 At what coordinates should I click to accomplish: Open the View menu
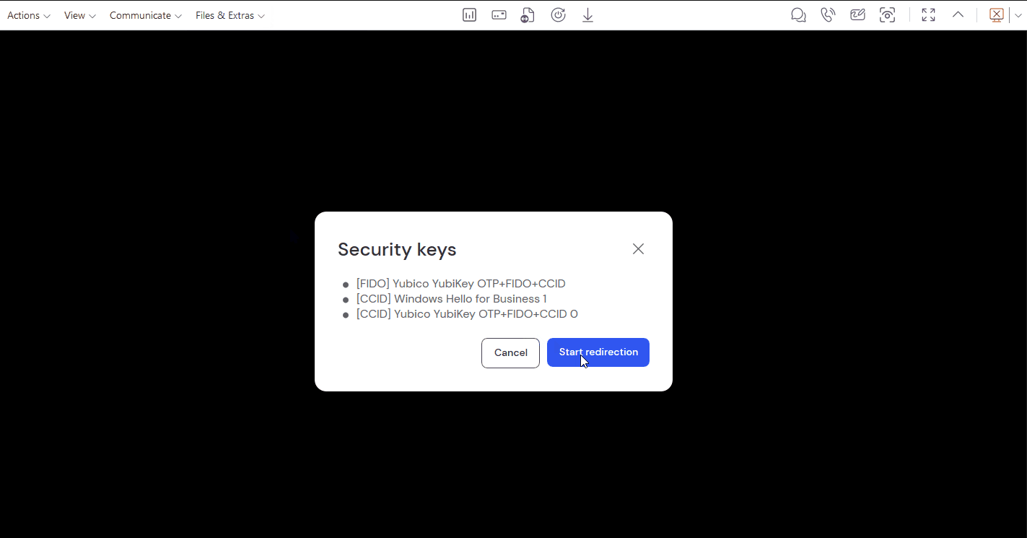tap(80, 15)
